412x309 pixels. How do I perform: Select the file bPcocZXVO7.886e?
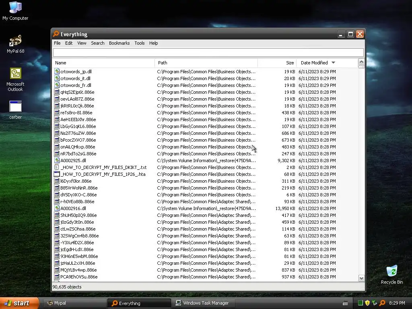78,140
